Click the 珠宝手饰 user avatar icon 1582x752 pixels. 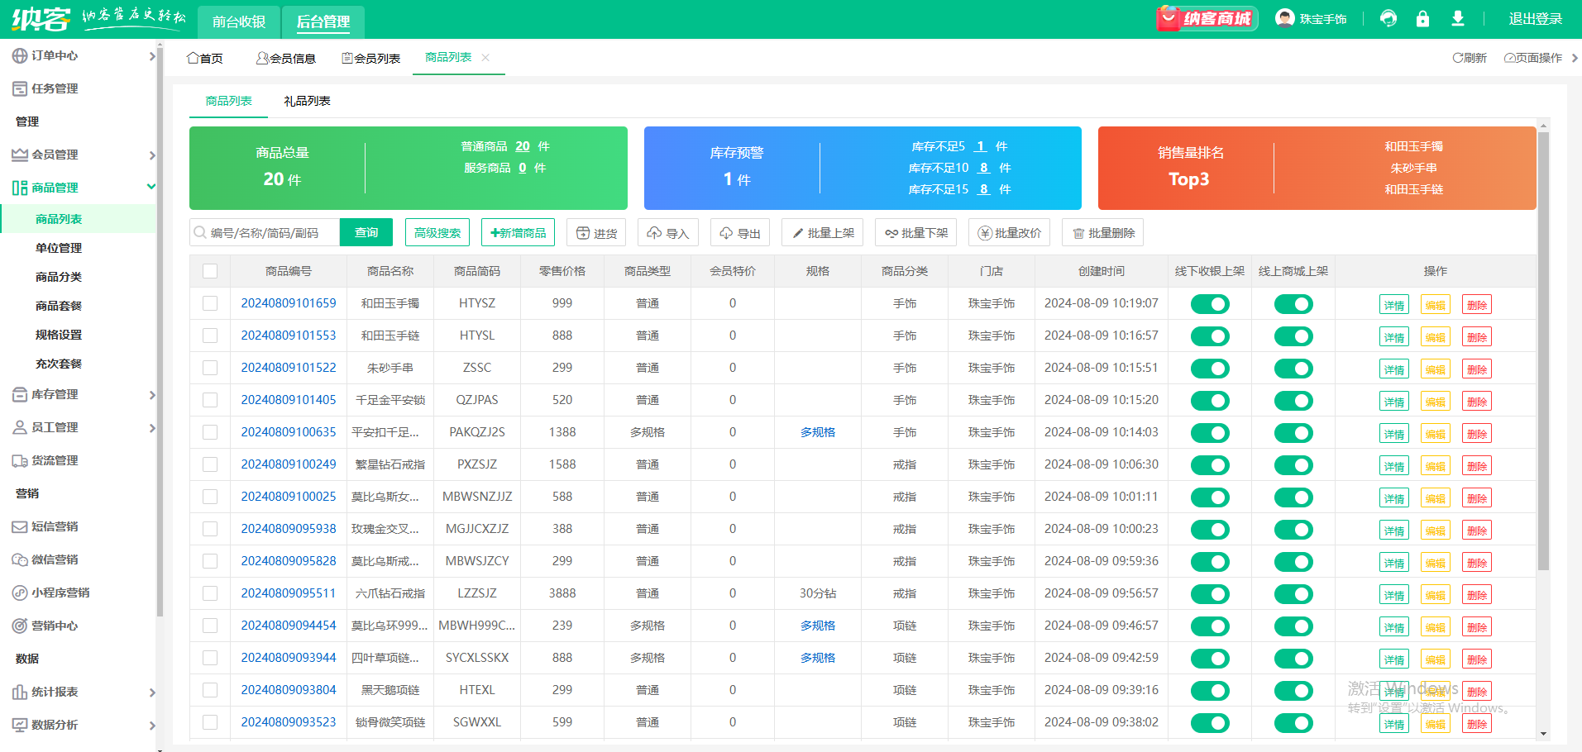coord(1284,18)
